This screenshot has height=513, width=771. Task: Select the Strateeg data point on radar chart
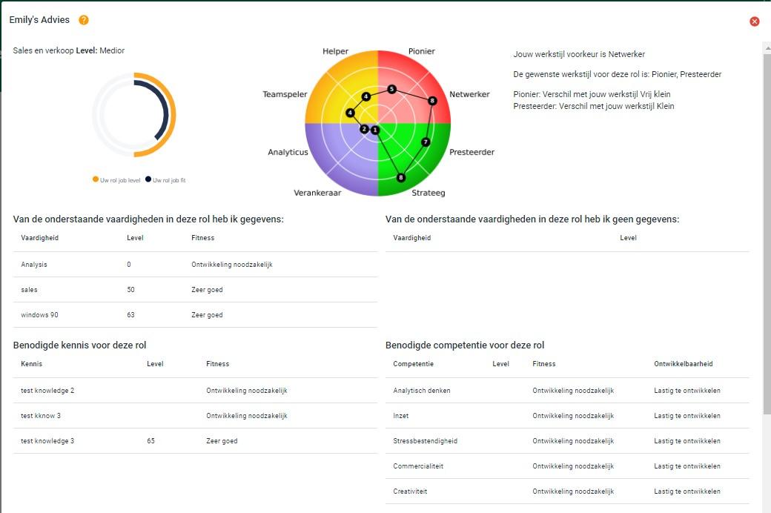[x=401, y=177]
